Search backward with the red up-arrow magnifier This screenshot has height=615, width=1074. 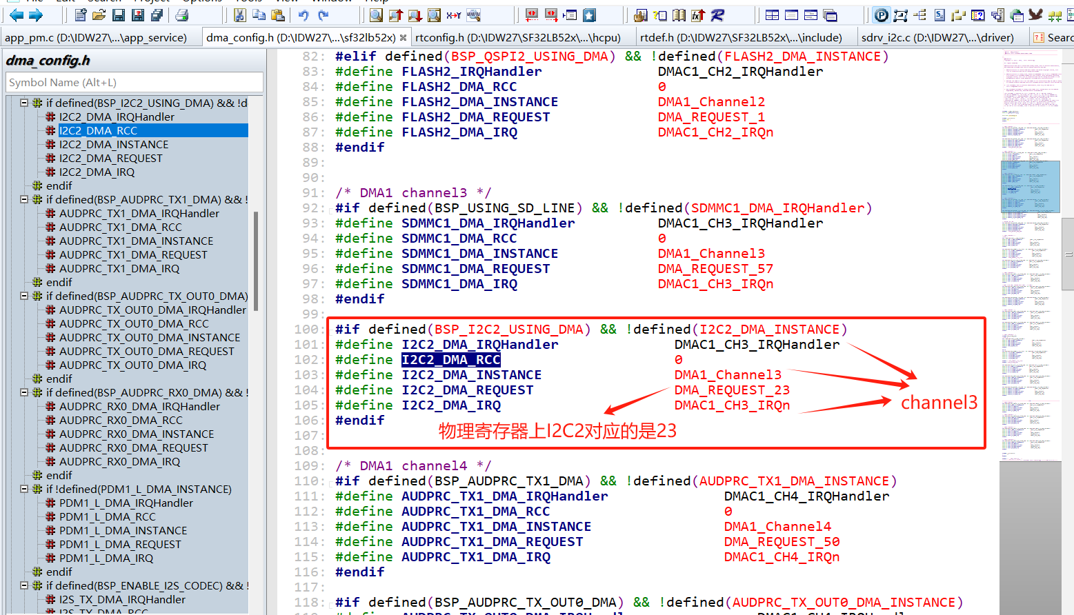coord(395,14)
